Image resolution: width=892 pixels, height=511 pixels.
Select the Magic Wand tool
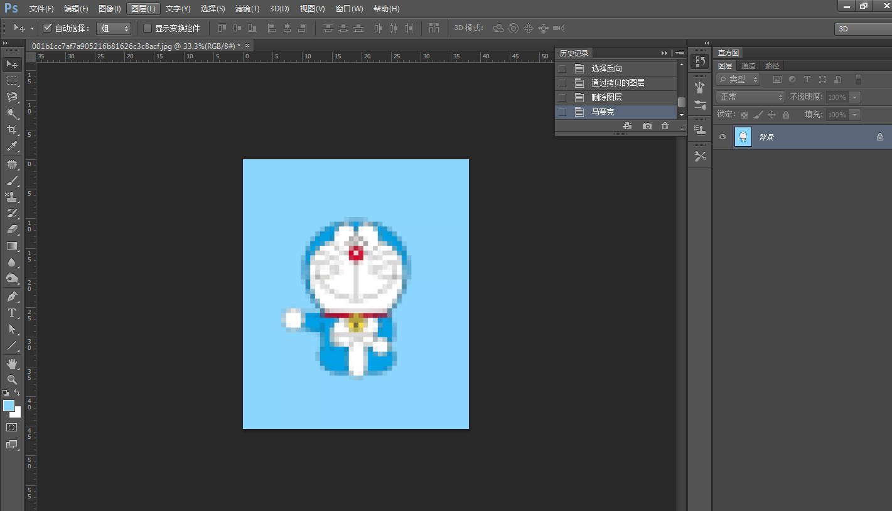pos(12,113)
